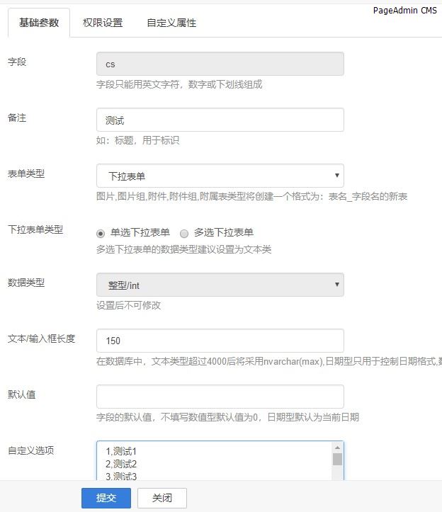Viewport: 442px width, 512px height.
Task: Click the 表单类型 dropdown arrow
Action: 336,176
